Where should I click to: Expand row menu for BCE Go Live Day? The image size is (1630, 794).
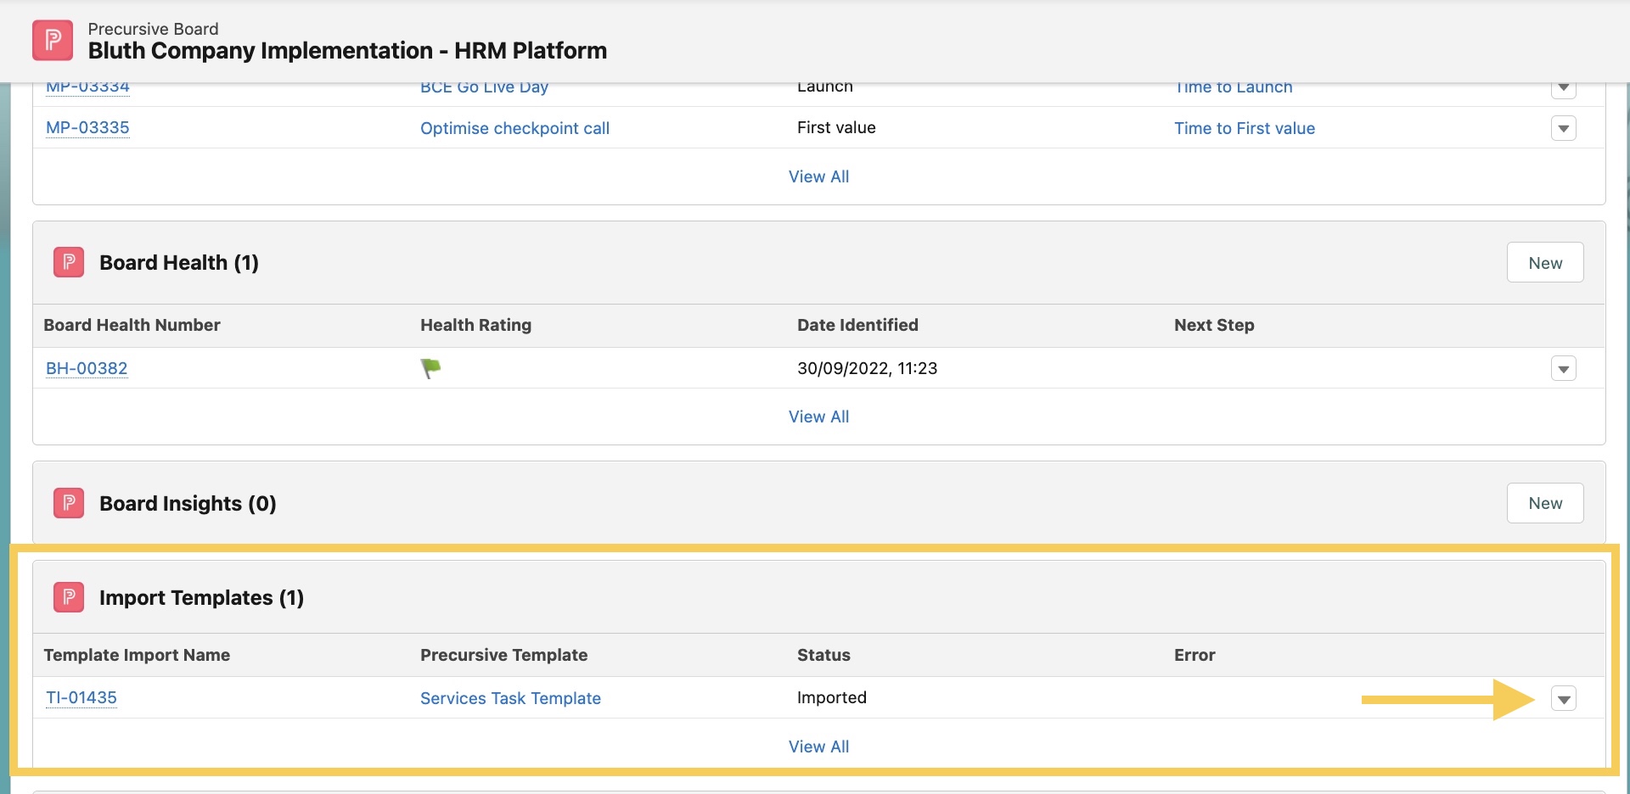point(1563,88)
